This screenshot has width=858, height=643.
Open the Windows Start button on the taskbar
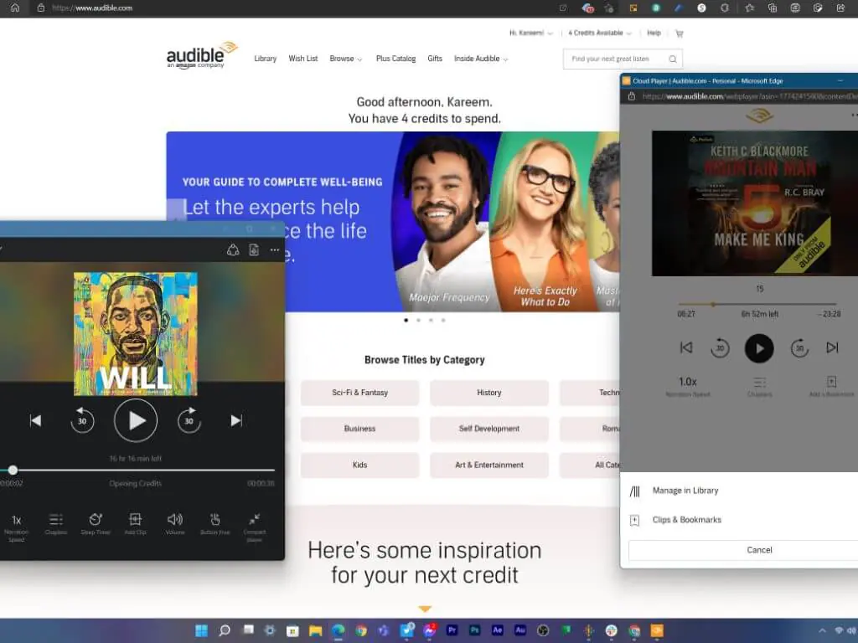tap(201, 630)
